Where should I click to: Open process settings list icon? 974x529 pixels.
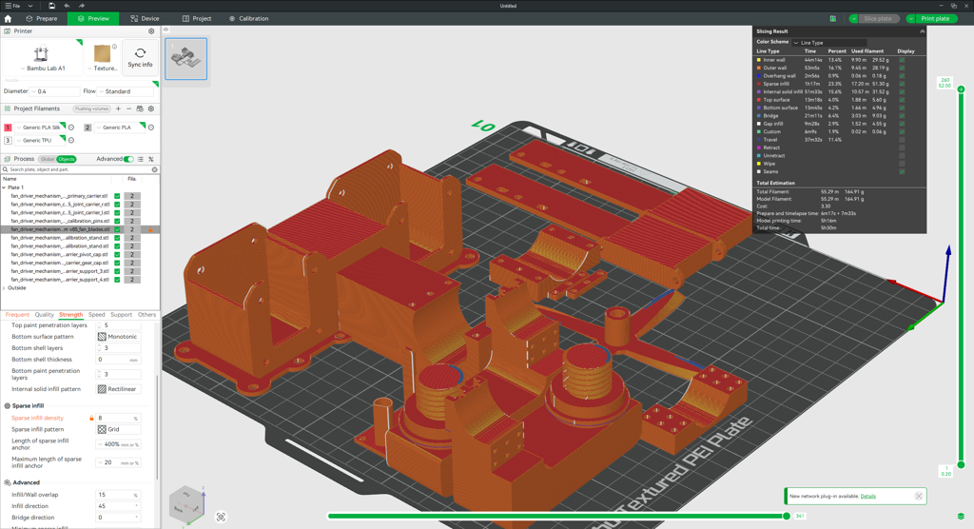coord(141,159)
